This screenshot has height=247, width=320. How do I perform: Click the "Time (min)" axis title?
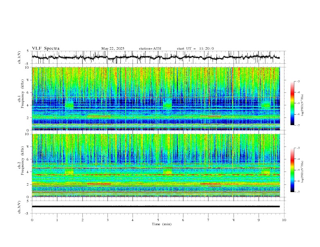[162, 224]
